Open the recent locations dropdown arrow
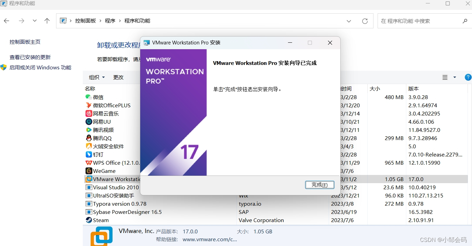This screenshot has width=472, height=246. coord(35,21)
